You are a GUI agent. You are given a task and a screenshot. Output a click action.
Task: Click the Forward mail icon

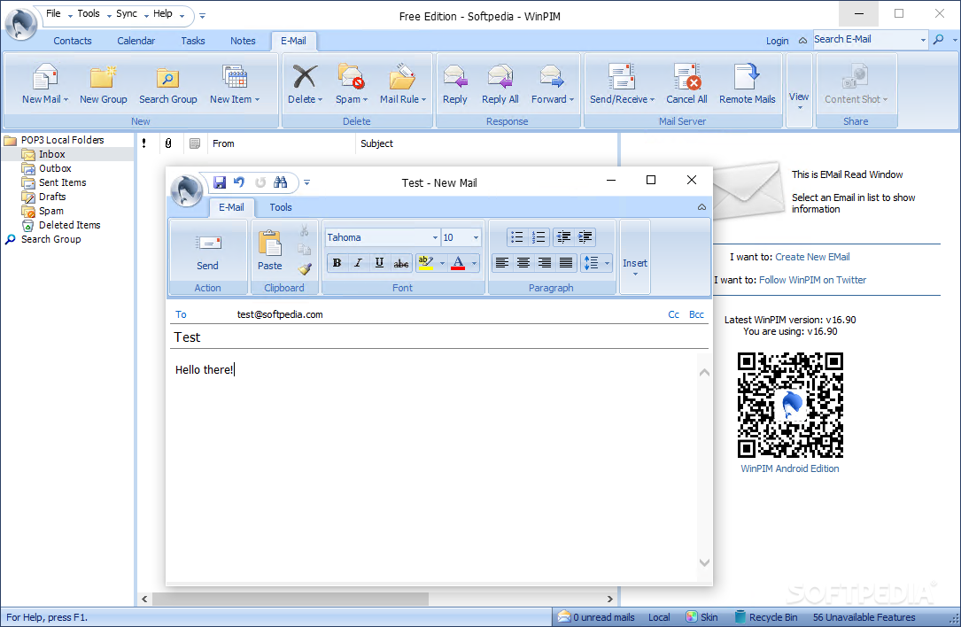[552, 77]
